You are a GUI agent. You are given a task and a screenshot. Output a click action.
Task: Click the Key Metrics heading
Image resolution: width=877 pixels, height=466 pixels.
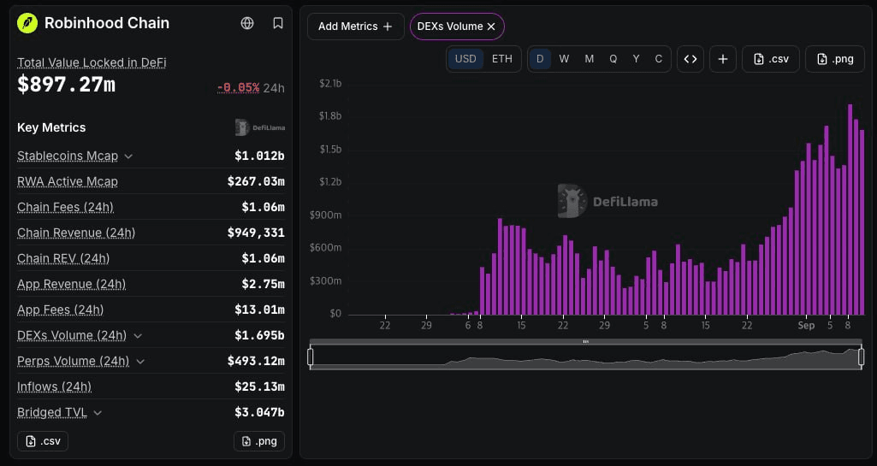pos(51,128)
